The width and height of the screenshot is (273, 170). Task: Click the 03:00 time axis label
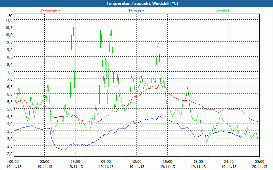[x=45, y=162]
